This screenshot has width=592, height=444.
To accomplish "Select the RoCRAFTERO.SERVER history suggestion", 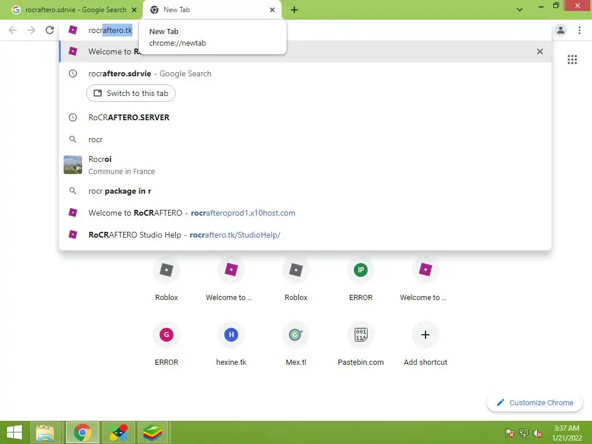I will 305,117.
